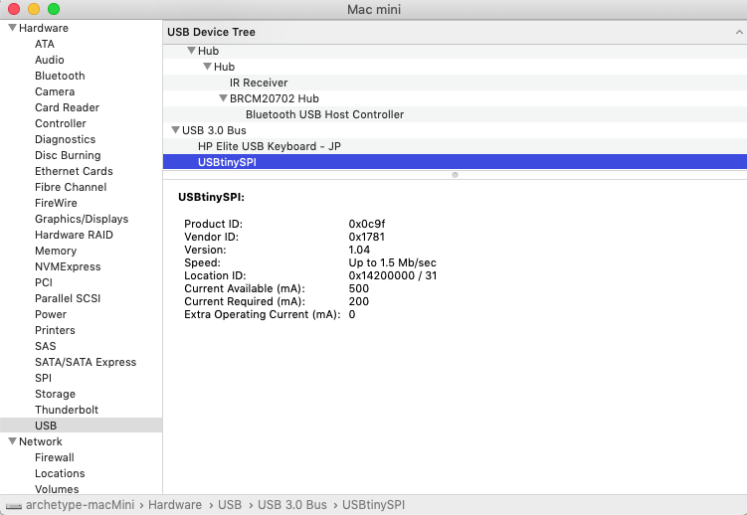Select the IR Receiver device
Screen dimensions: 747x515
259,83
